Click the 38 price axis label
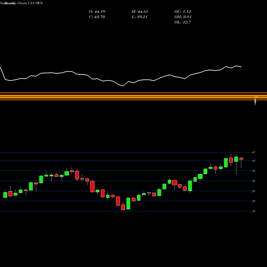 pyautogui.click(x=254, y=171)
